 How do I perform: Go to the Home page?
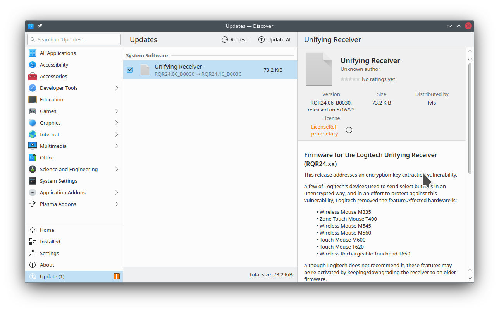point(74,230)
